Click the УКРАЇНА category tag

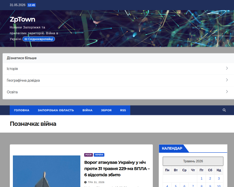pos(99,155)
